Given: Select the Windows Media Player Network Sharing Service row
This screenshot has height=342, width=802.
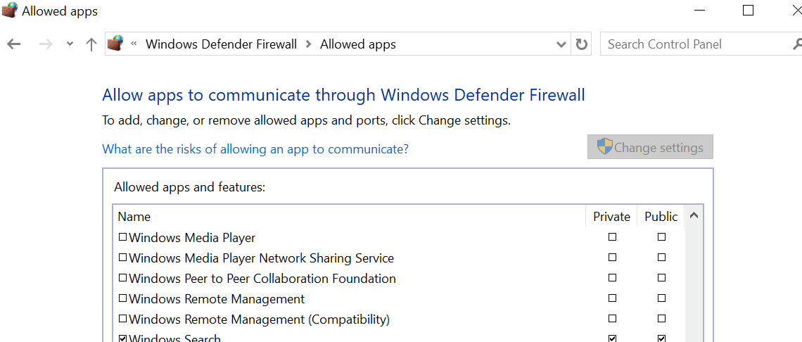Looking at the screenshot, I should pos(261,258).
